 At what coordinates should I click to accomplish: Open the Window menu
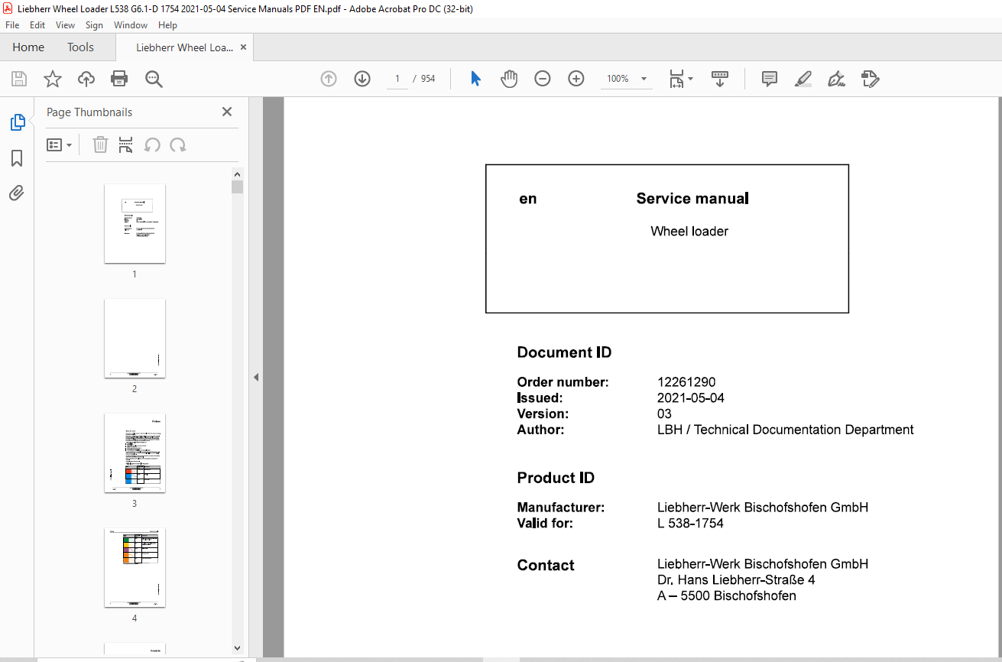point(131,25)
